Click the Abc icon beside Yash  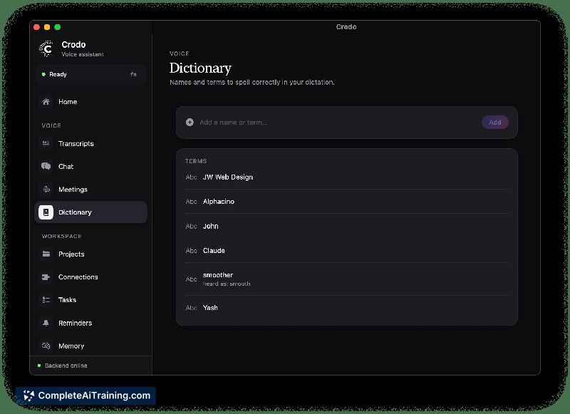click(x=191, y=308)
